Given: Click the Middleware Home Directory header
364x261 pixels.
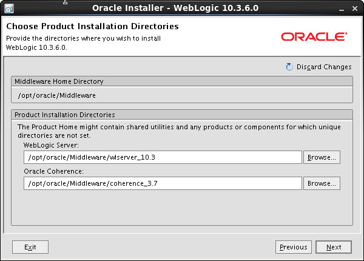Looking at the screenshot, I should (x=182, y=81).
